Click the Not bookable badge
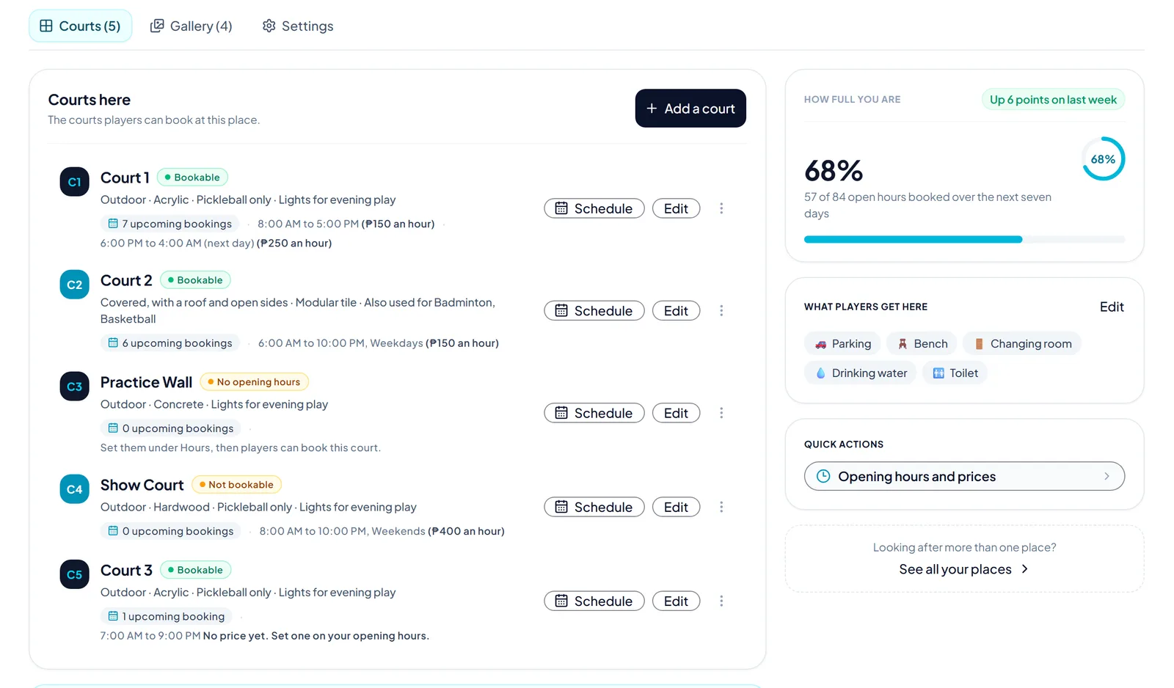This screenshot has width=1174, height=688. pos(236,485)
